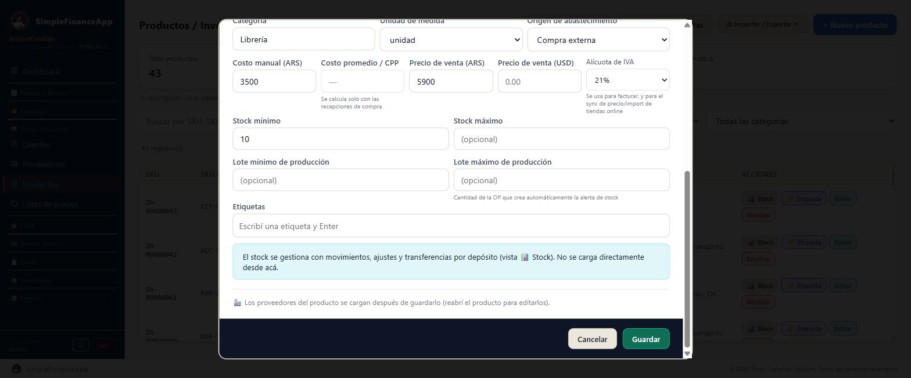Click the modal vertical scrollbar thumb

tap(687, 258)
